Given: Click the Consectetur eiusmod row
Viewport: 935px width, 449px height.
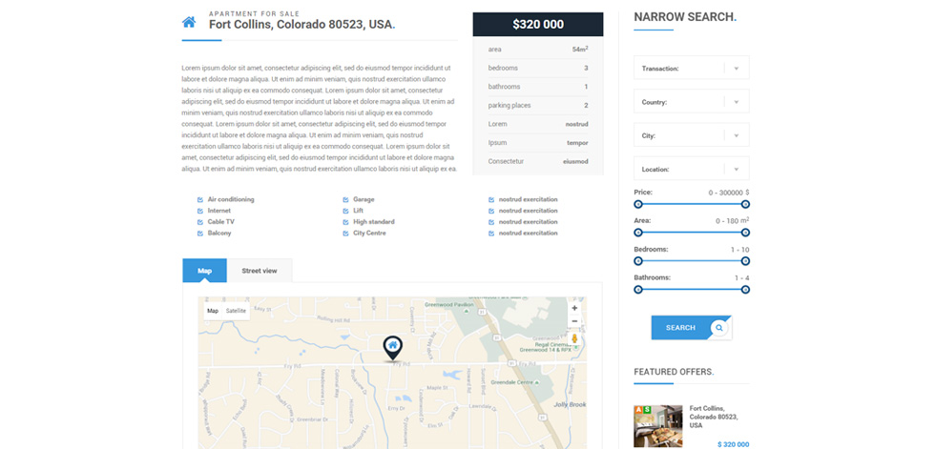Looking at the screenshot, I should (538, 161).
